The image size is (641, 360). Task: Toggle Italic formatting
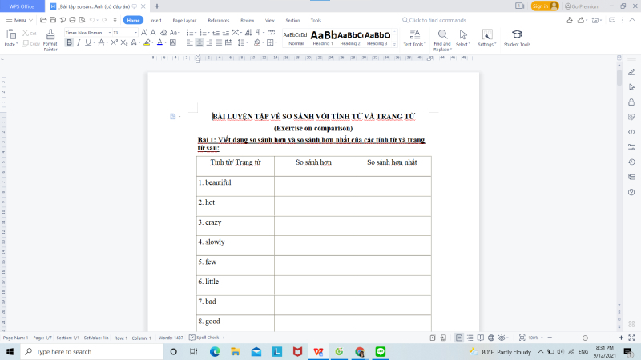pos(79,42)
